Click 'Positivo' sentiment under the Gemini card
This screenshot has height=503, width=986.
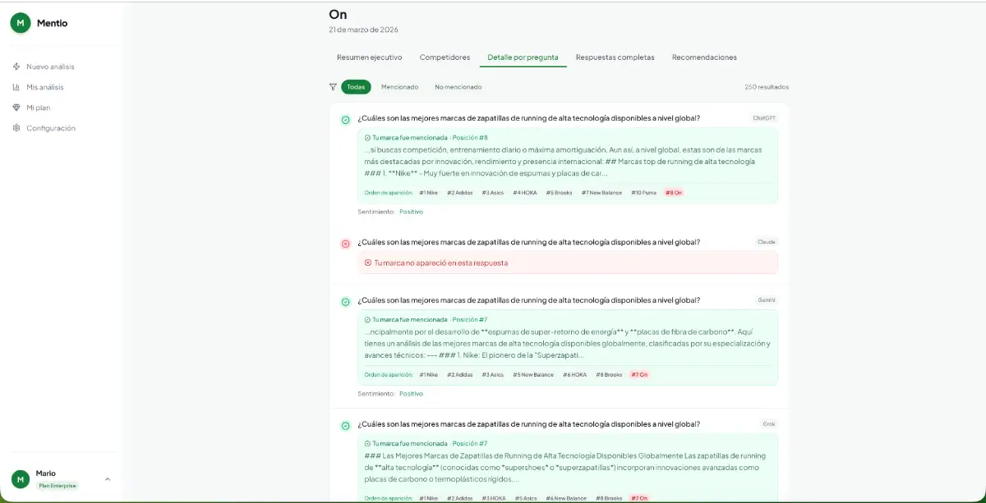click(x=411, y=394)
